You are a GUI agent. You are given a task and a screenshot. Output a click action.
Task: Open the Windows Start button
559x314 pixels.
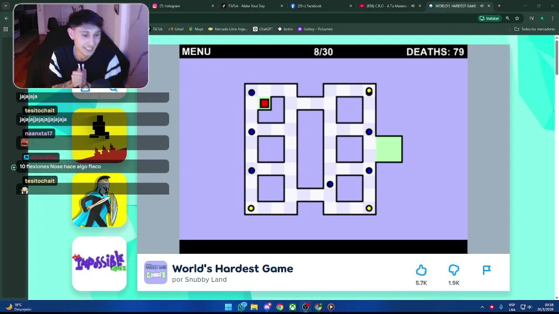pos(228,307)
